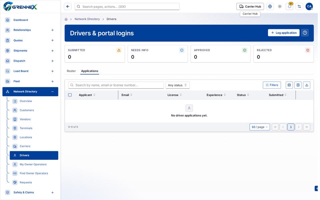
Task: Jump to the last page of results
Action: (x=307, y=127)
